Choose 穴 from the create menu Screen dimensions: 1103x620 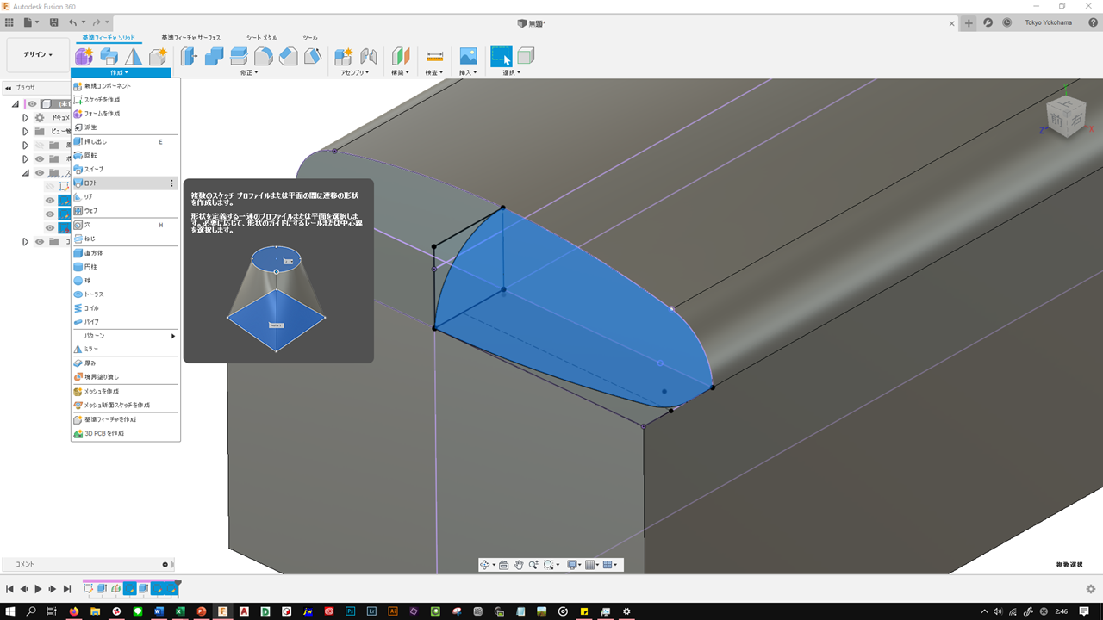(x=126, y=225)
